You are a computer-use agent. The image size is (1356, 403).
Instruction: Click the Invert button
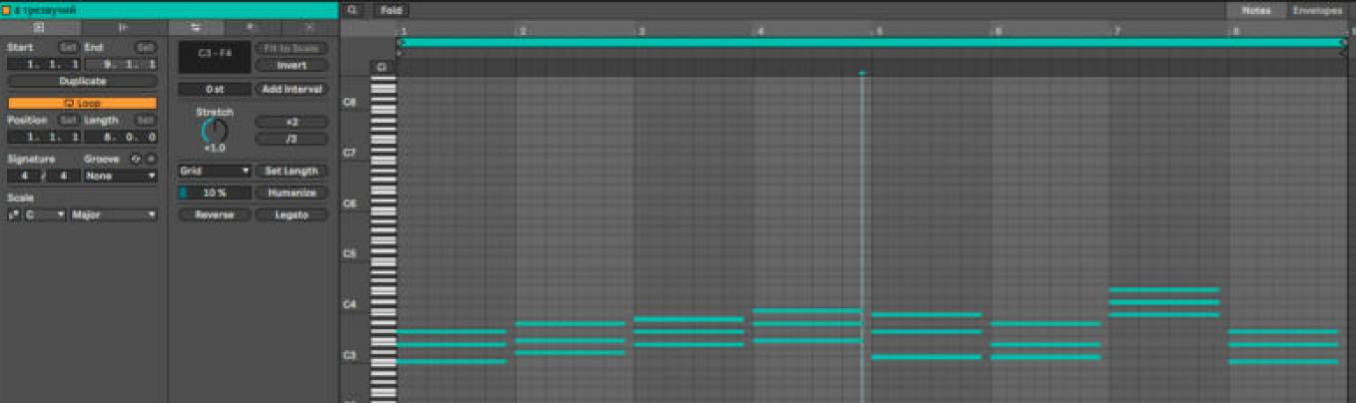point(291,65)
